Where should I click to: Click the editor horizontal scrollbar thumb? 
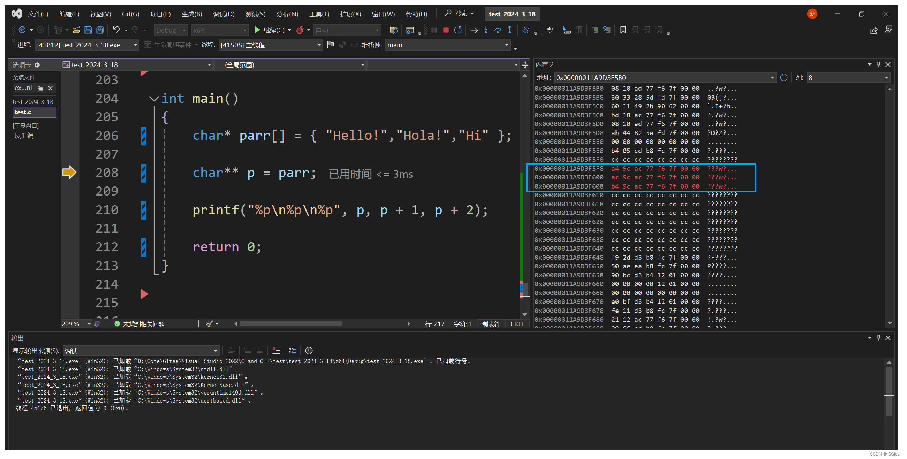(291, 324)
